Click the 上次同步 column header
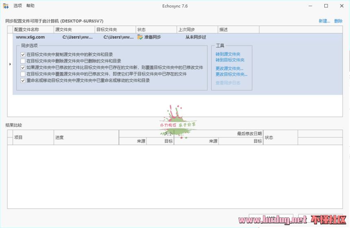The image size is (350, 228). coord(197,30)
